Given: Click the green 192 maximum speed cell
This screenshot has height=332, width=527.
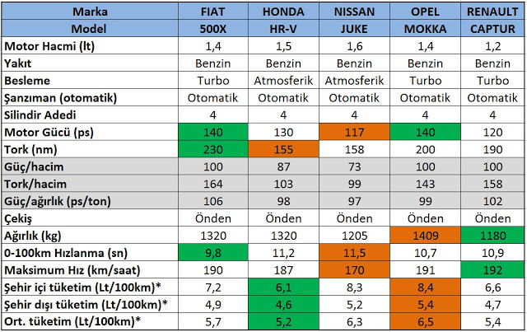Looking at the screenshot, I should pos(492,270).
